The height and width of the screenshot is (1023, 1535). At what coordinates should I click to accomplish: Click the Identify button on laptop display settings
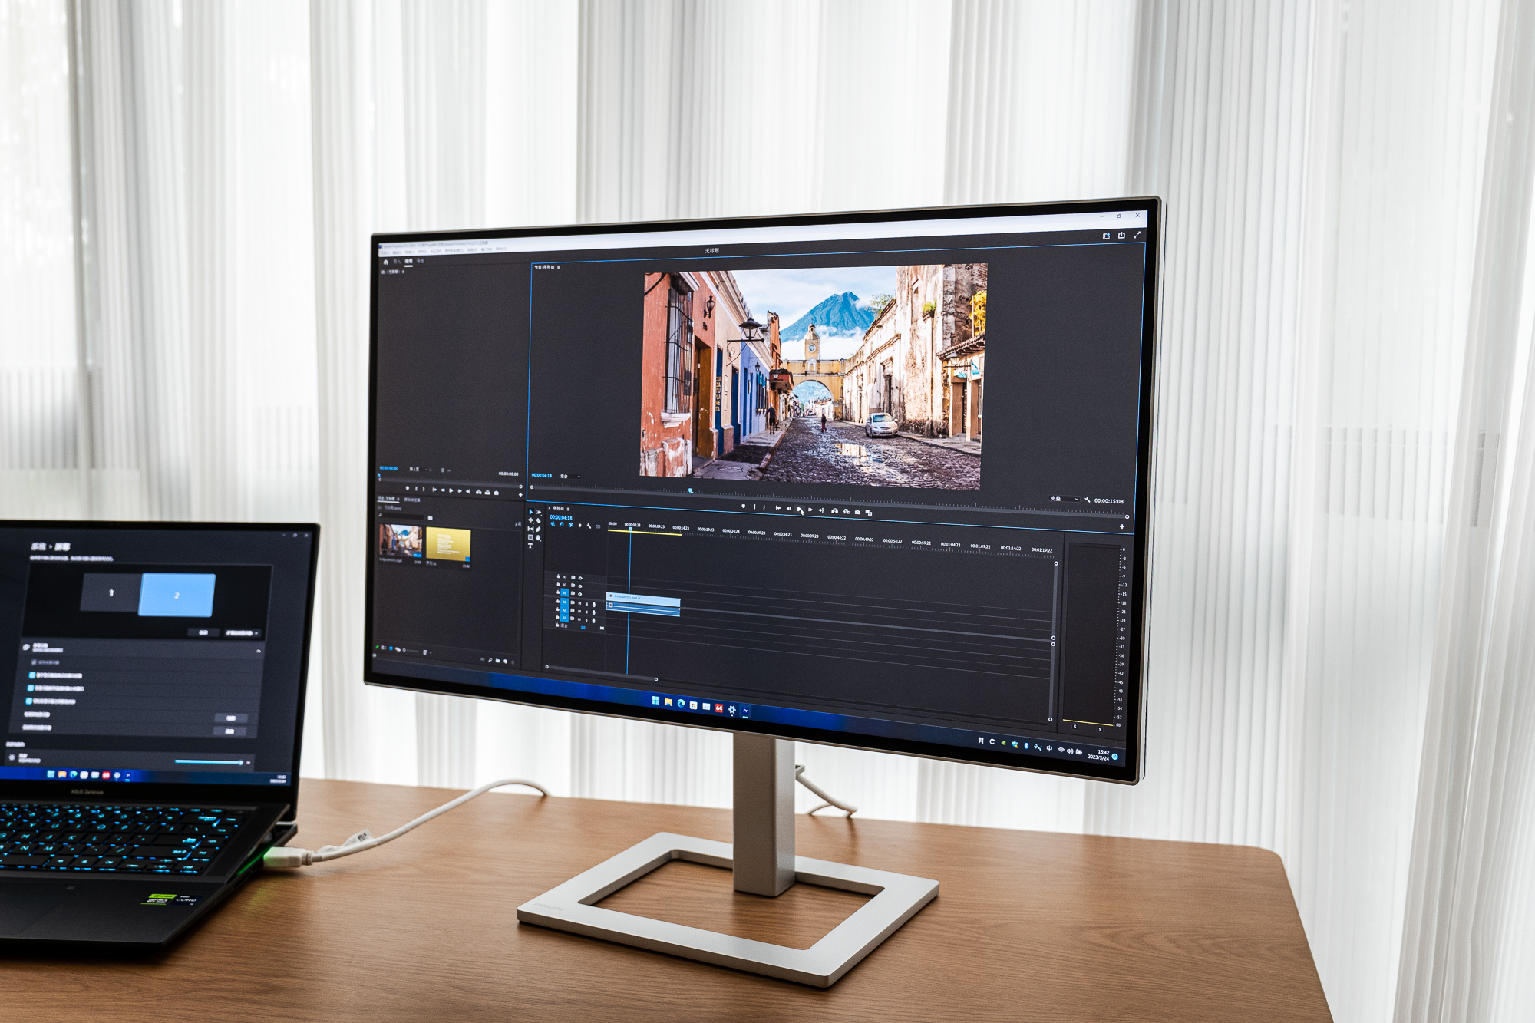[203, 632]
